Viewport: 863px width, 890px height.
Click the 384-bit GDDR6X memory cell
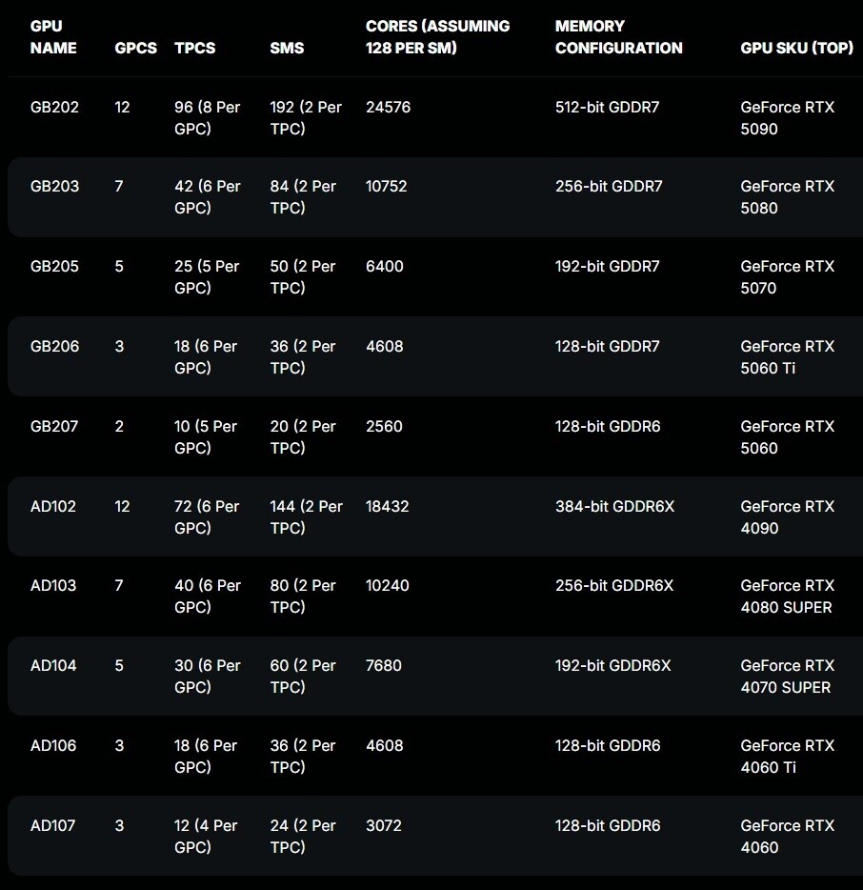point(614,506)
